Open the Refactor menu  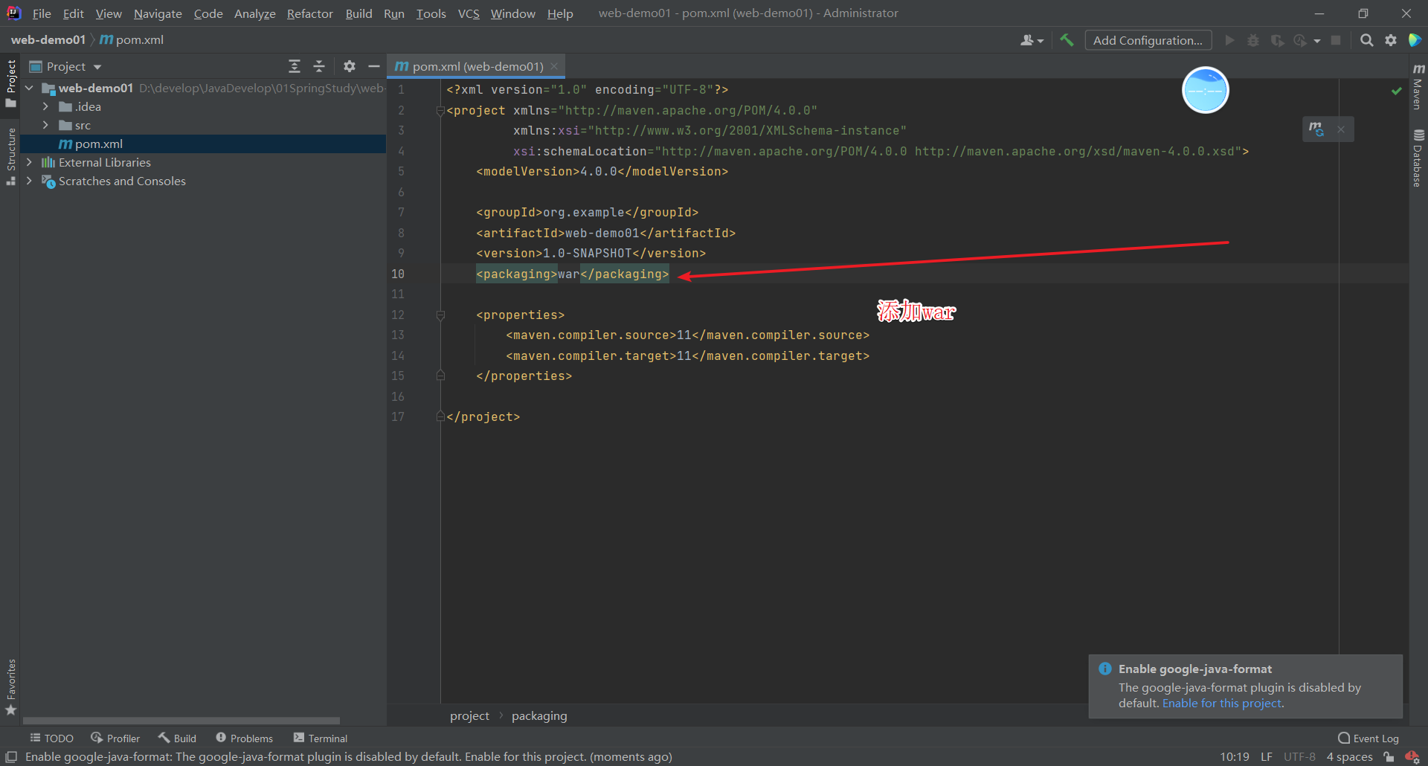[x=310, y=13]
